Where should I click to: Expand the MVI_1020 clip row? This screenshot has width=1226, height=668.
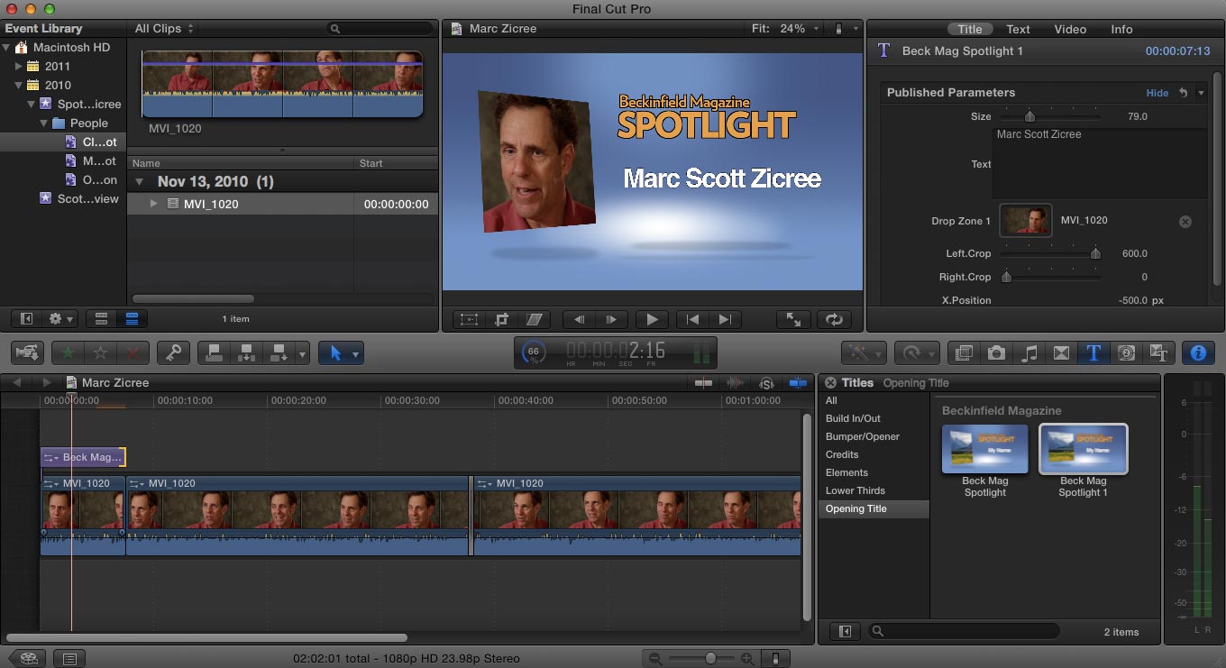coord(154,205)
